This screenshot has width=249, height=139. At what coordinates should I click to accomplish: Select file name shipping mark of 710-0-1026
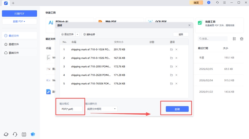point(91,58)
